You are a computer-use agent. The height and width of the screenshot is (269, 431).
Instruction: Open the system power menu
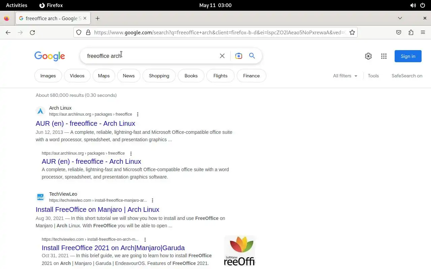(423, 5)
